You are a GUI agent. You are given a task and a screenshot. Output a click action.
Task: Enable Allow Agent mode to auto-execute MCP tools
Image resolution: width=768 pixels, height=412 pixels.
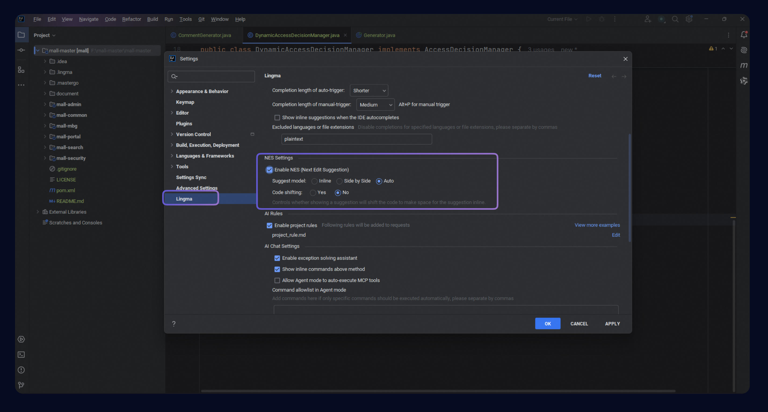[x=277, y=280]
